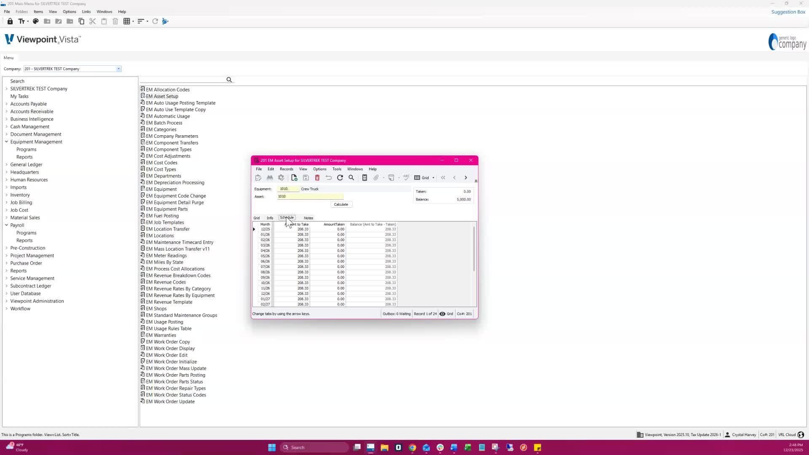This screenshot has height=455, width=809.
Task: Click the Asset input field
Action: point(310,196)
